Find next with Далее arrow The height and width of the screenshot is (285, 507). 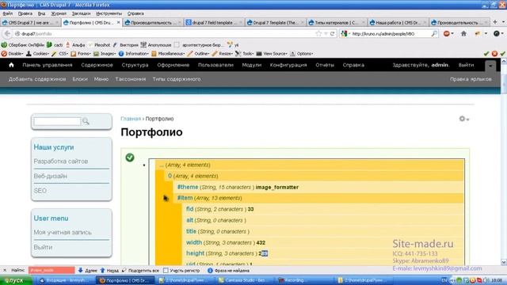point(87,271)
